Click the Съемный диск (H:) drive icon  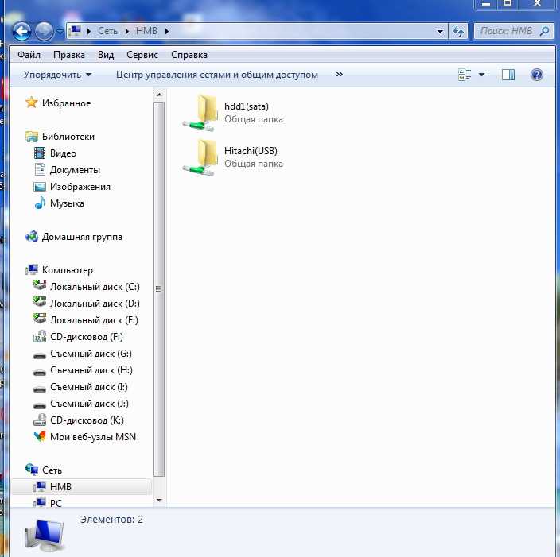40,373
